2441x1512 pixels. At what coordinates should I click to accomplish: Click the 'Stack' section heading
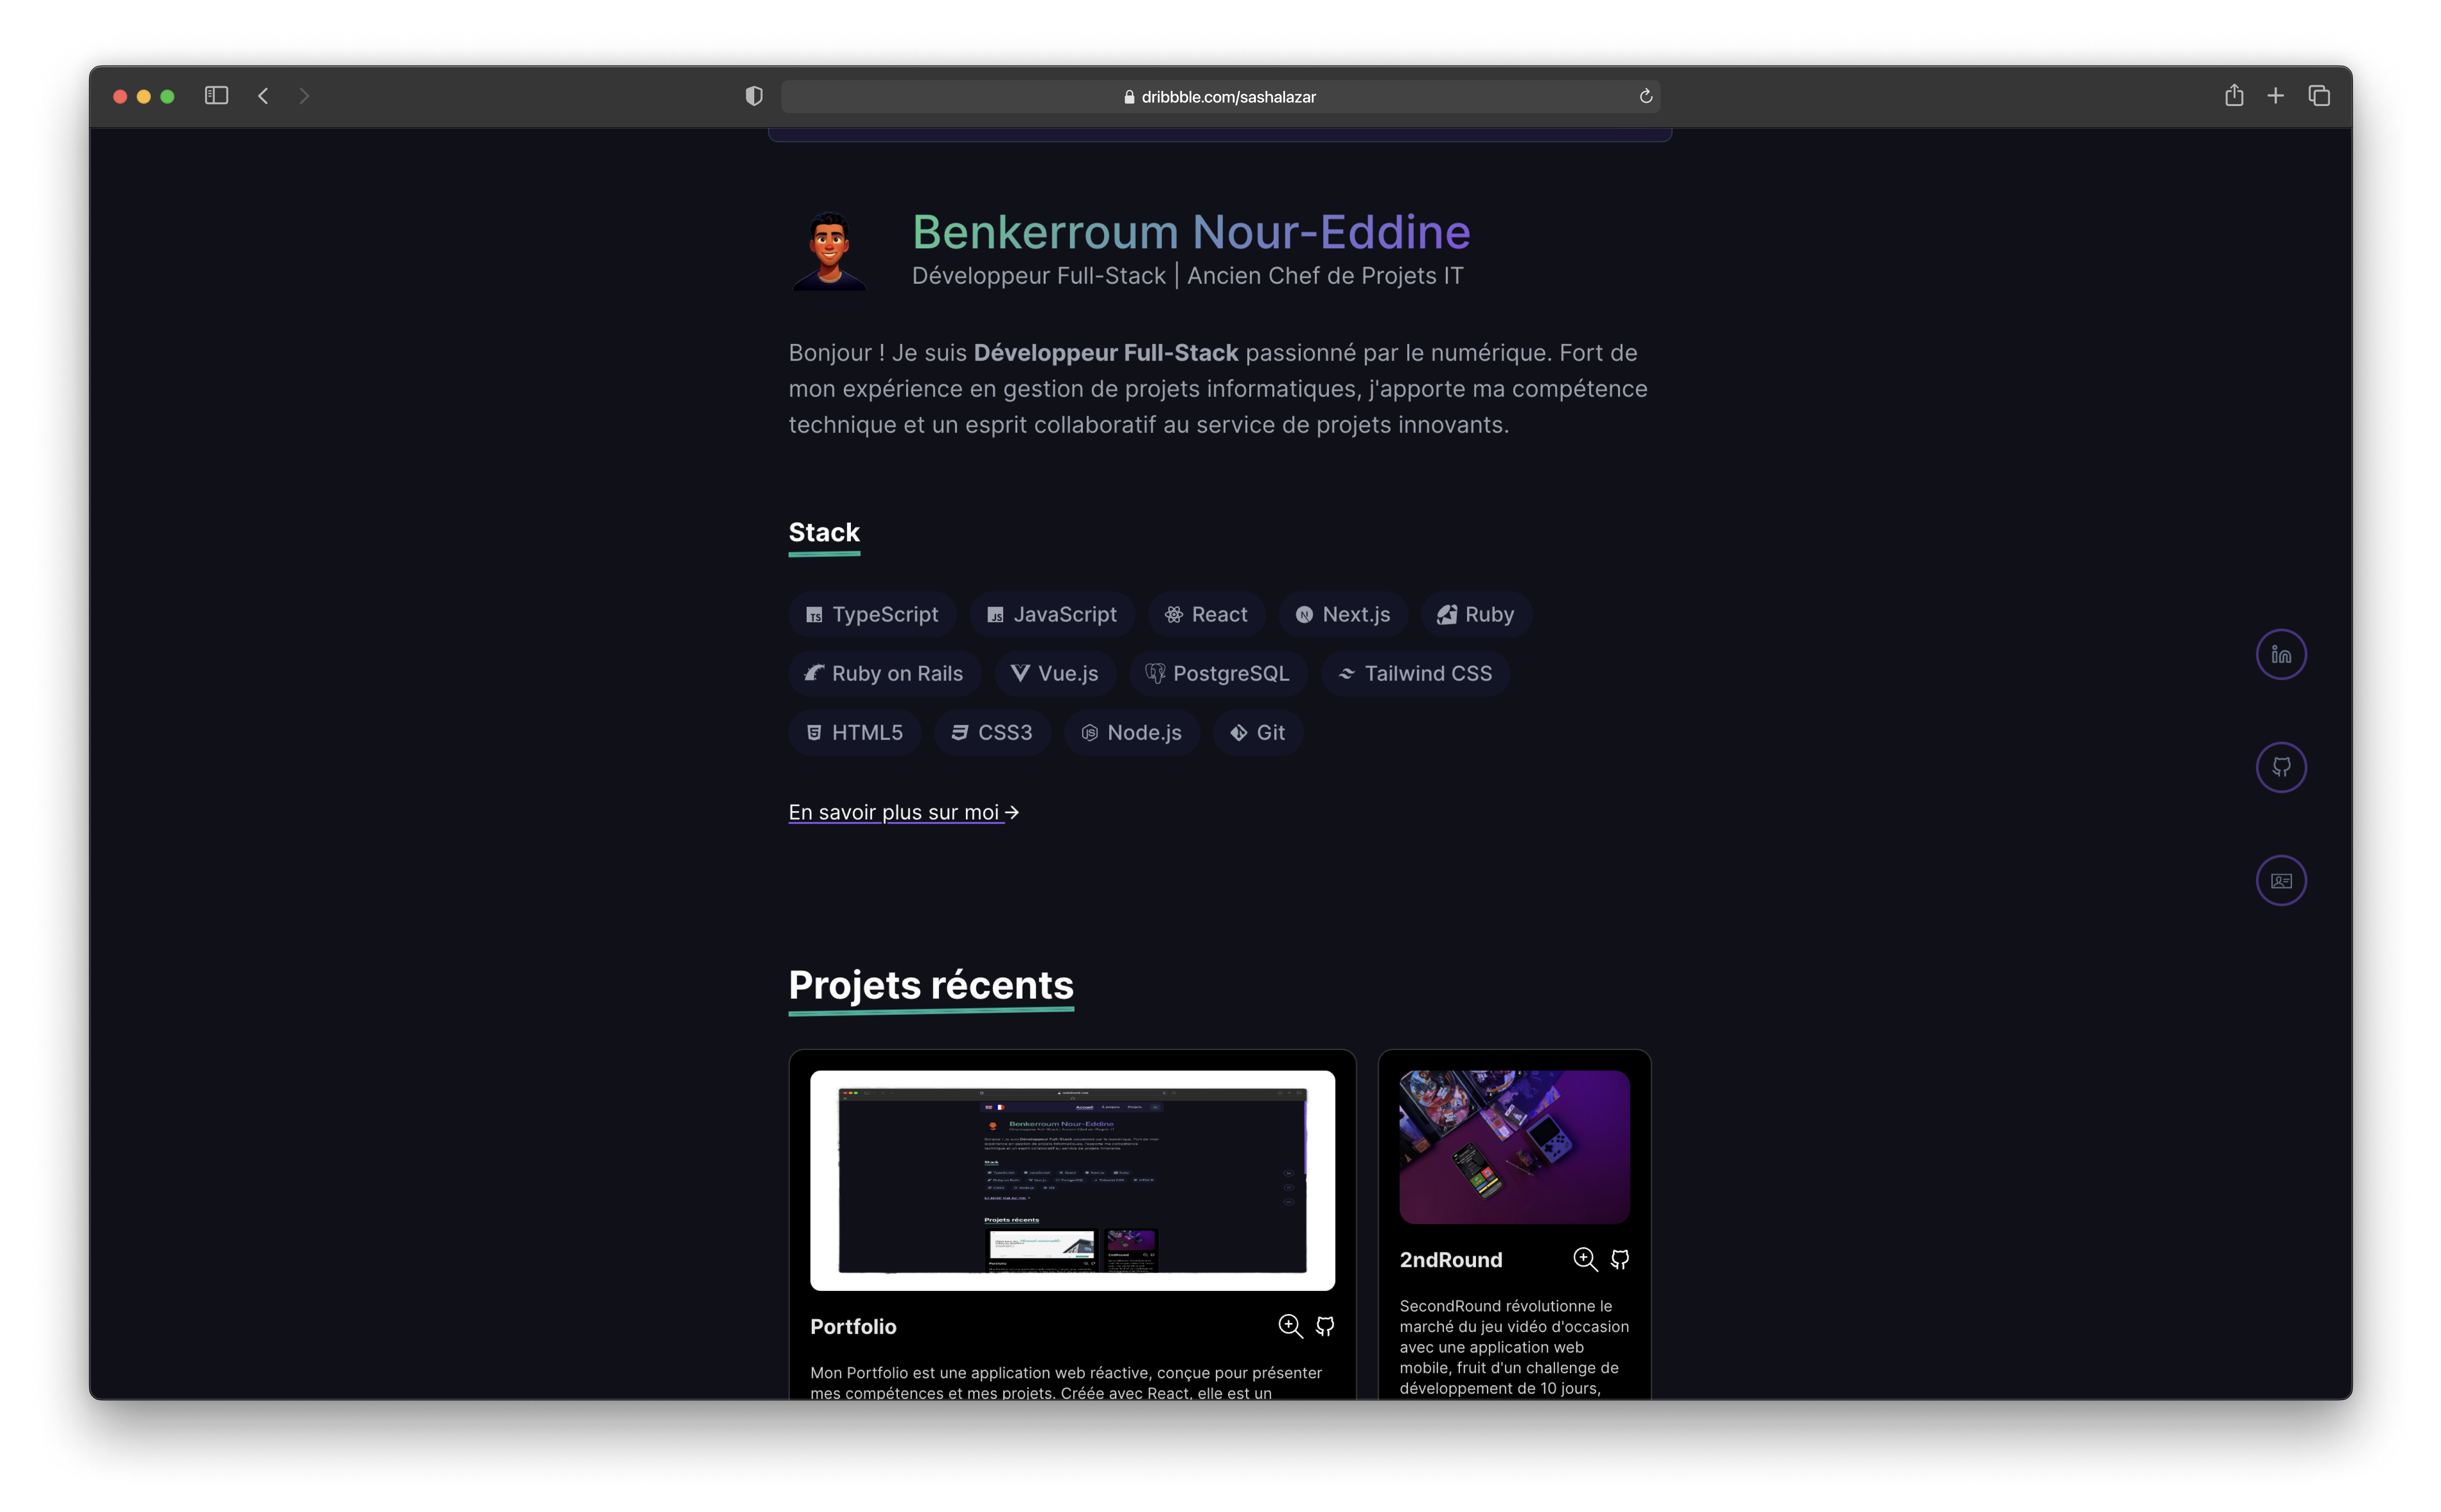(x=824, y=532)
